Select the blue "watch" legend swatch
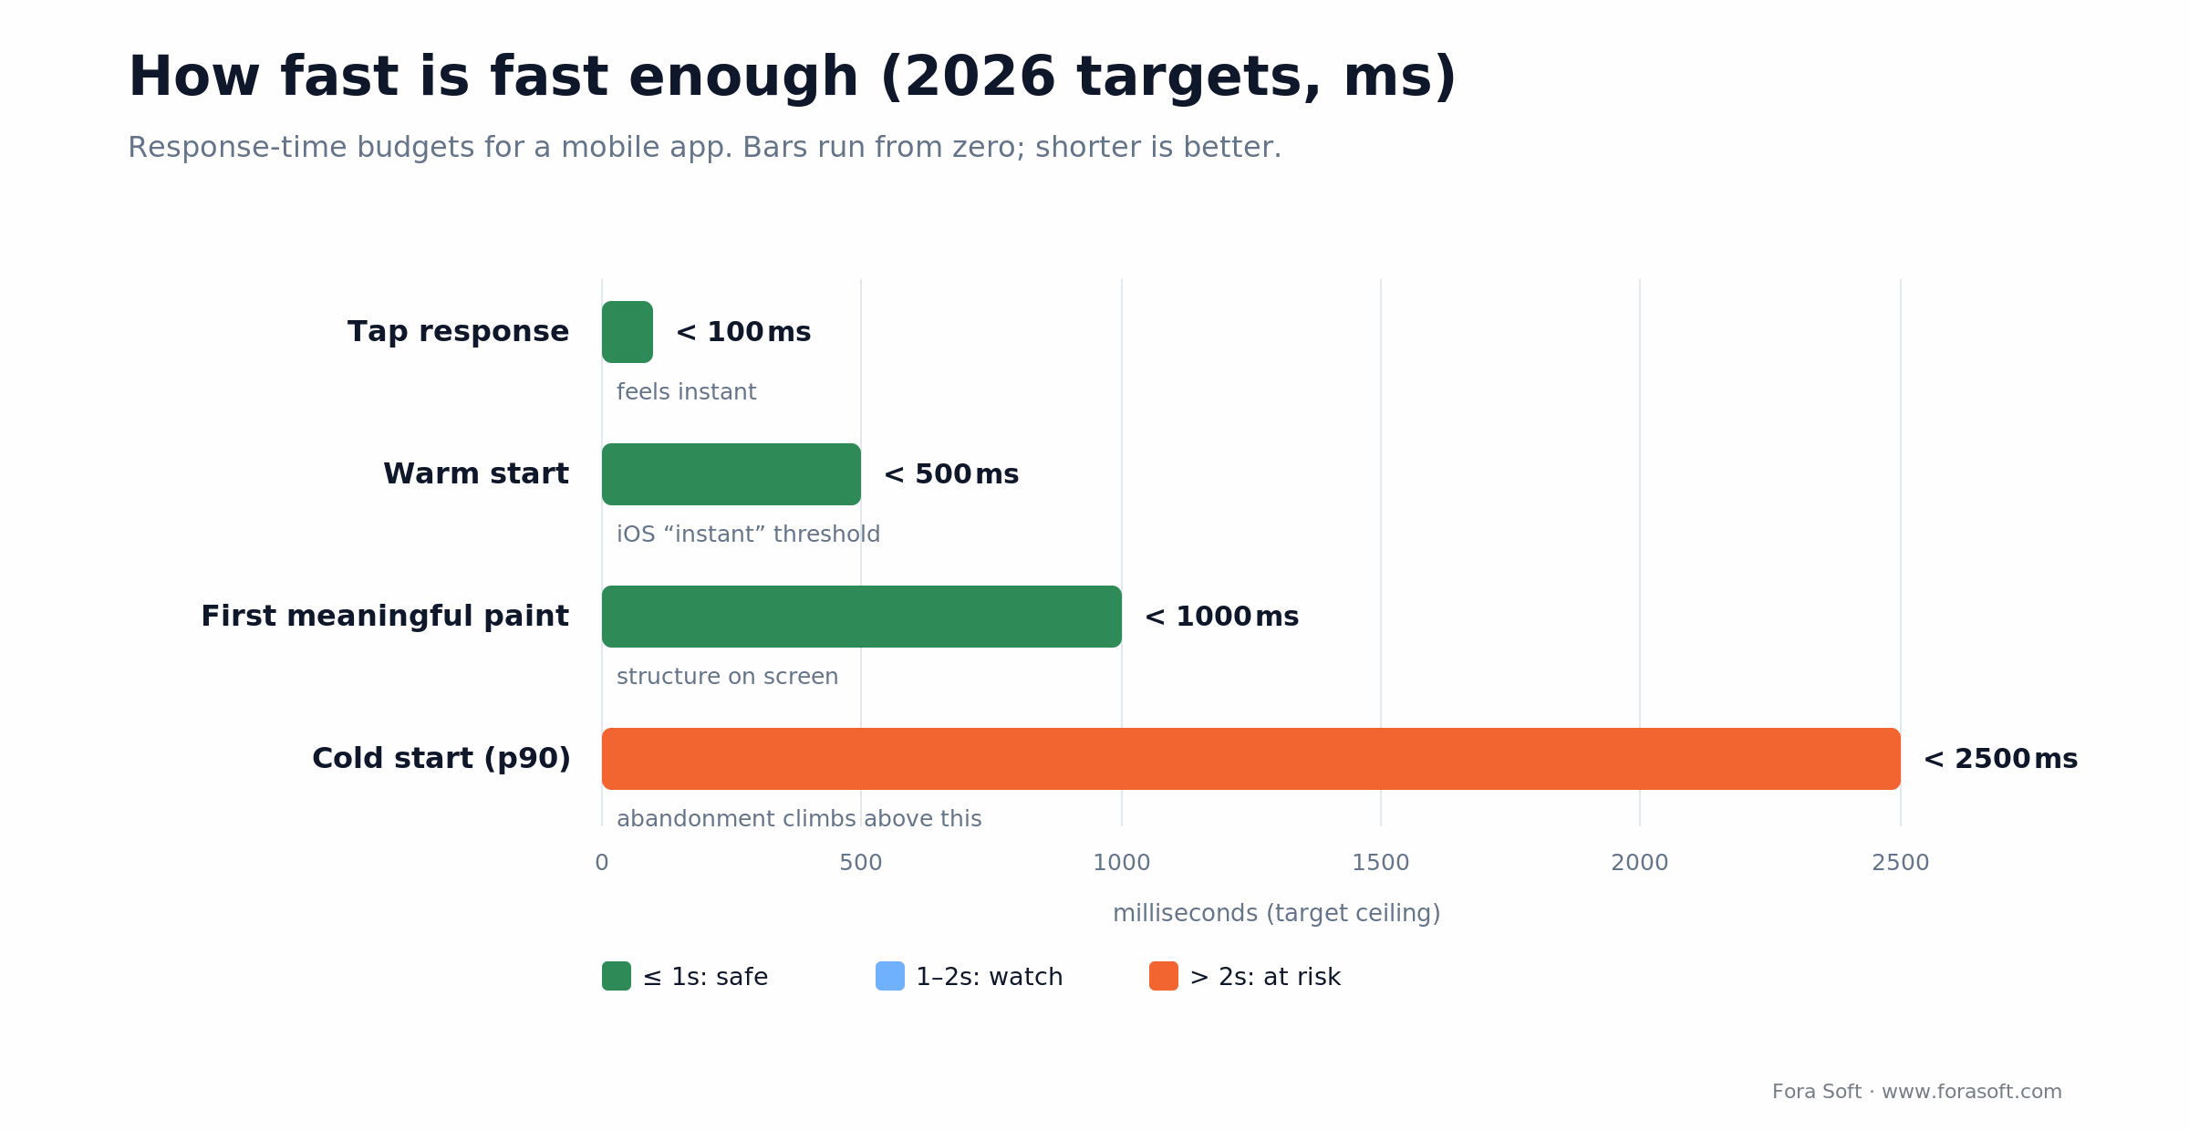Image resolution: width=2189 pixels, height=1131 pixels. coord(890,976)
